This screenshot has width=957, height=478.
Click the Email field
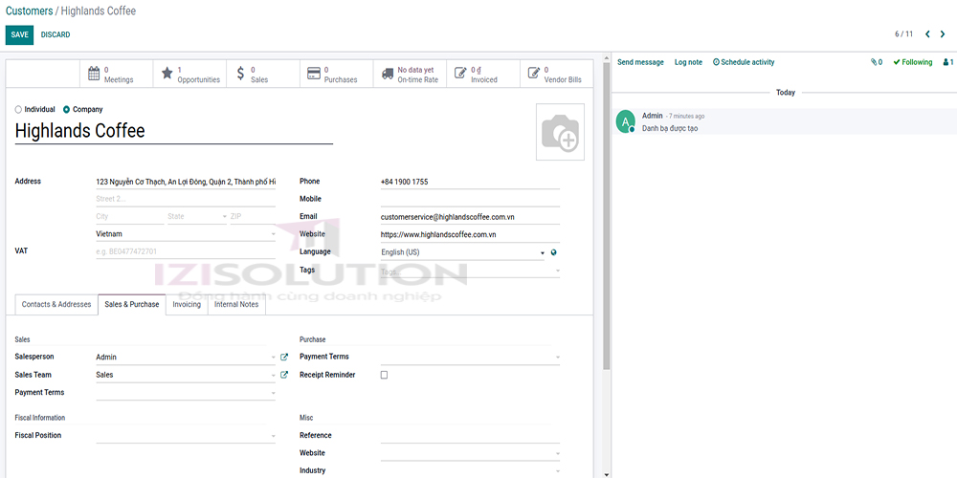[x=470, y=217]
